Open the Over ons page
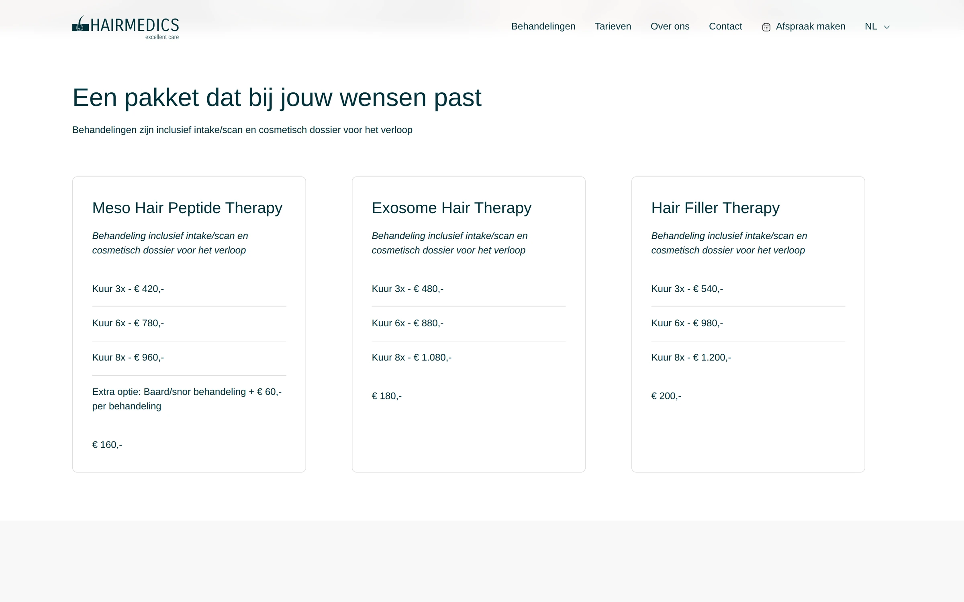 pyautogui.click(x=670, y=26)
